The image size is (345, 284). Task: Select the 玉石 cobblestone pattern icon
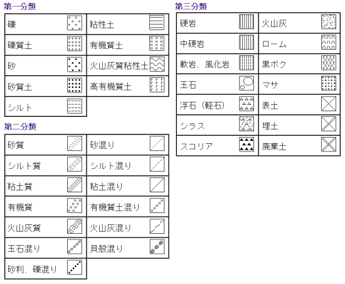[247, 83]
